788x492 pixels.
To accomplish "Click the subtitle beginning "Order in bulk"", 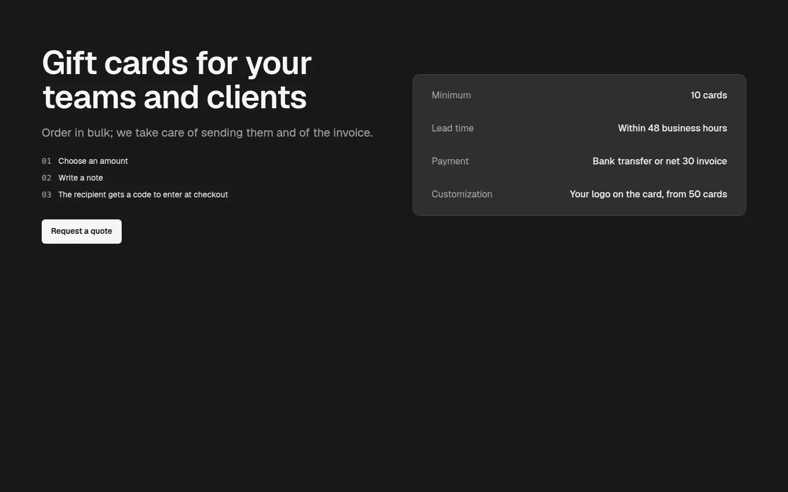I will pos(207,133).
